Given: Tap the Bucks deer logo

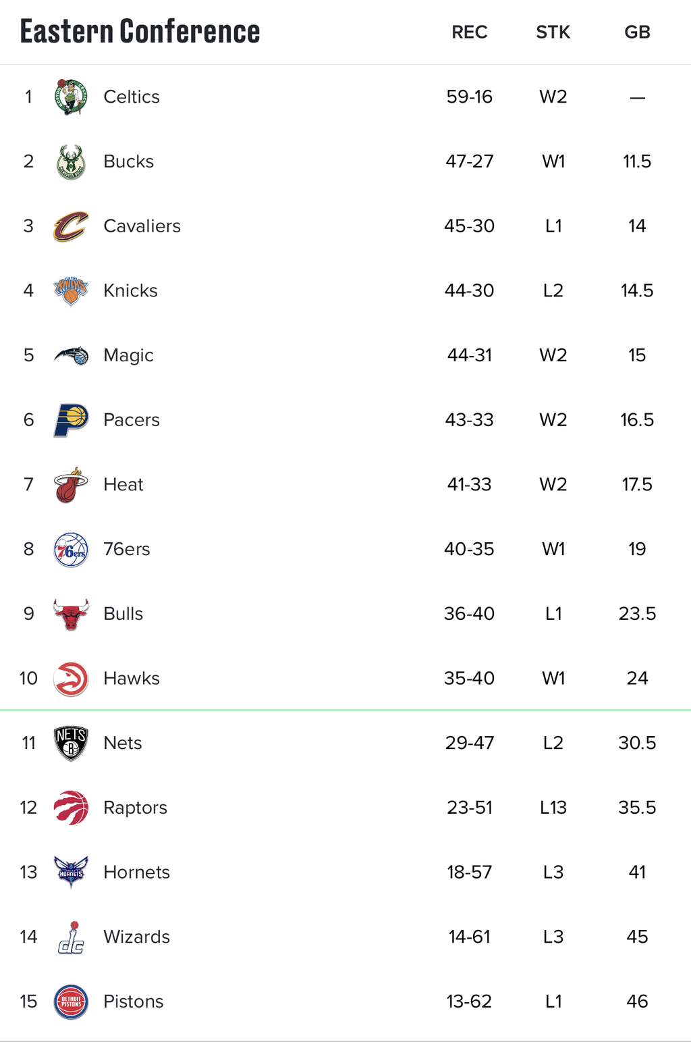Looking at the screenshot, I should (71, 161).
